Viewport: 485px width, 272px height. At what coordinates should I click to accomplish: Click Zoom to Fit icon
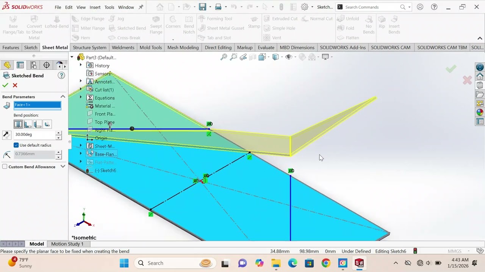point(224,57)
